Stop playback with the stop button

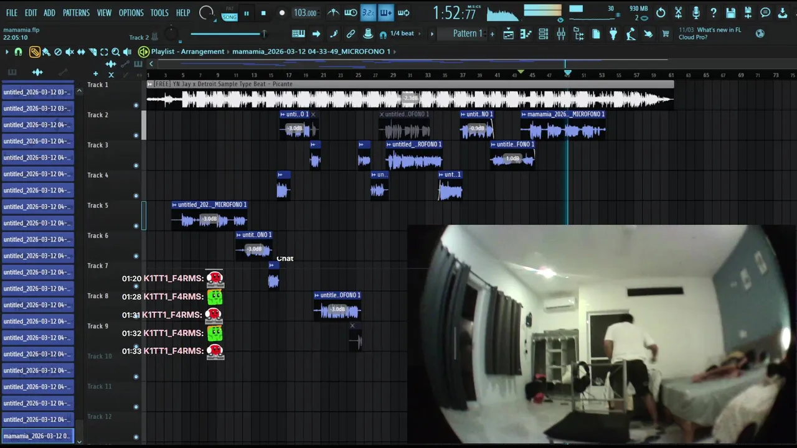coord(263,13)
